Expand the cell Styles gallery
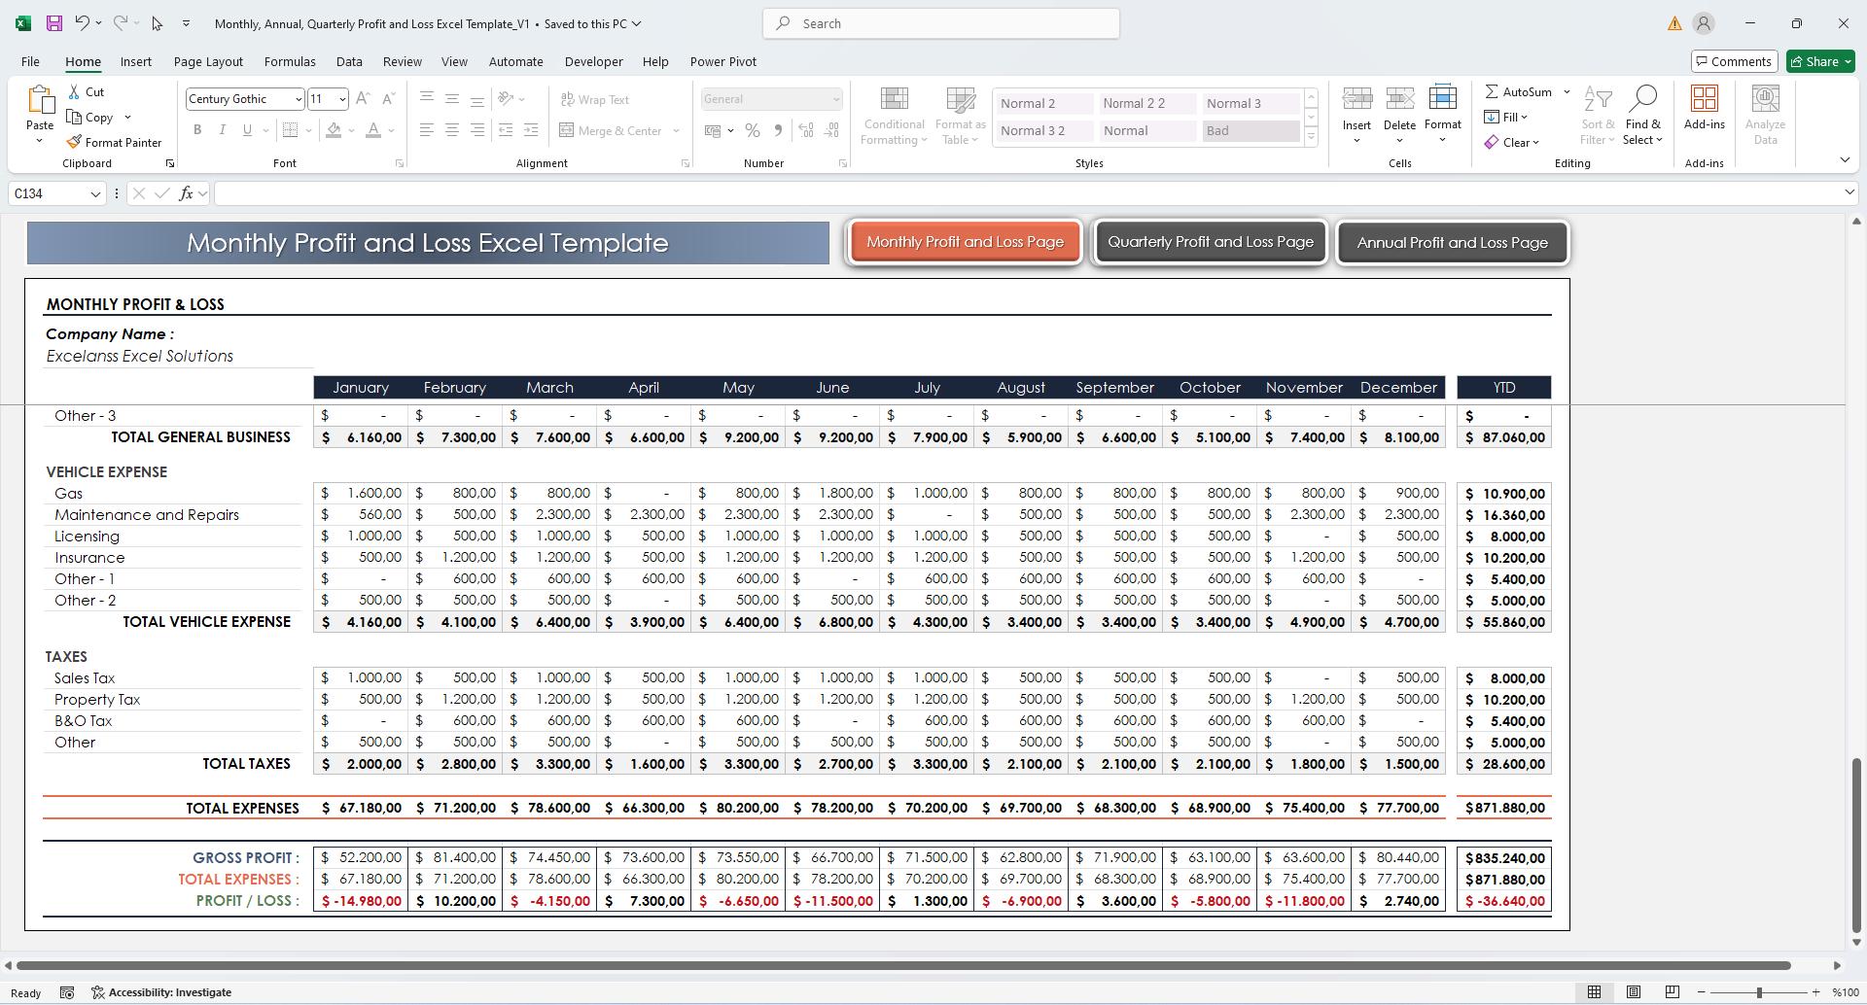This screenshot has width=1867, height=1005. pos(1311,137)
